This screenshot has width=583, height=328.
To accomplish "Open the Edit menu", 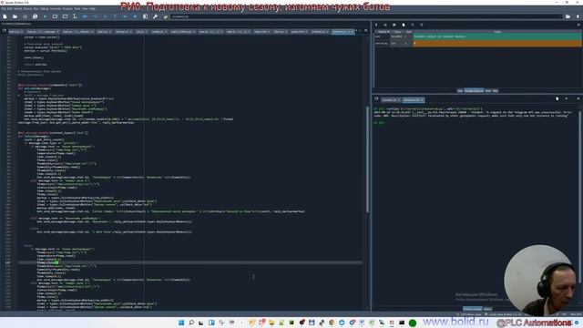I will click(x=10, y=8).
